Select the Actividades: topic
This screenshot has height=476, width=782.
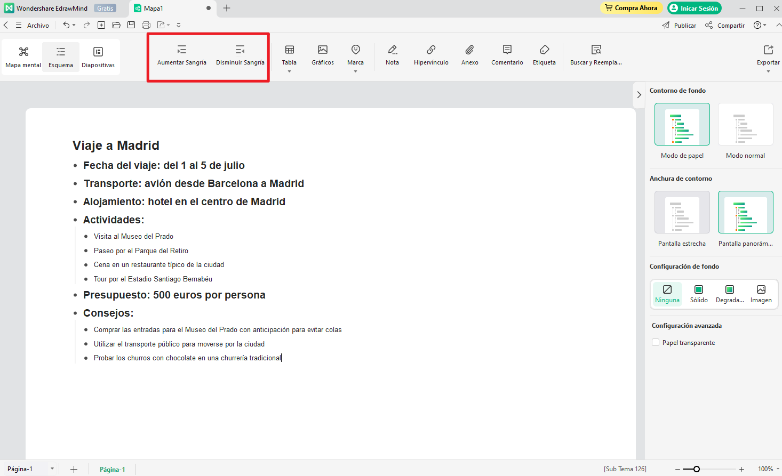coord(114,220)
